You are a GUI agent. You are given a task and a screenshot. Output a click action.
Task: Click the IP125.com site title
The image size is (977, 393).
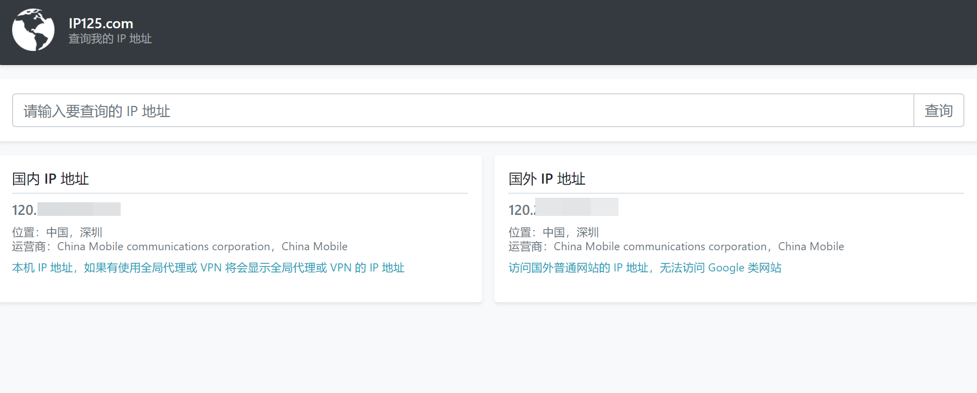[100, 23]
